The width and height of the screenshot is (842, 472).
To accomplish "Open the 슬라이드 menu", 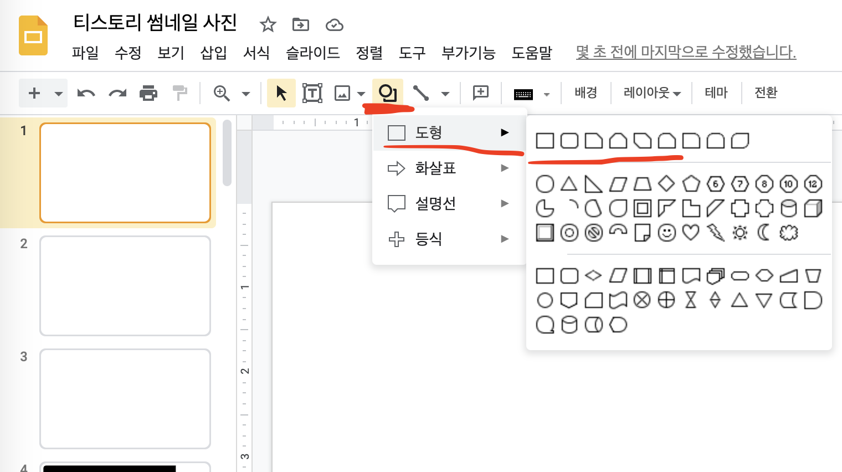I will pyautogui.click(x=313, y=53).
